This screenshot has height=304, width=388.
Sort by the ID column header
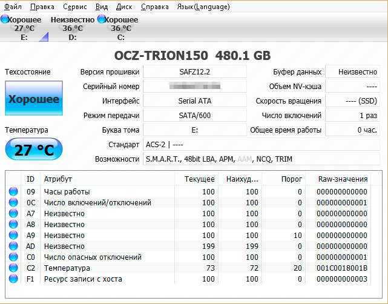[30, 179]
